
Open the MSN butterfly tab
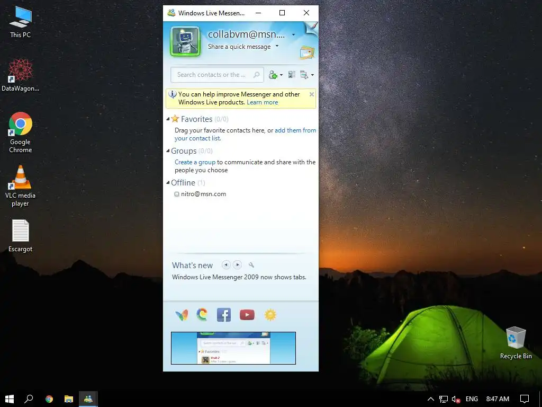(x=182, y=315)
